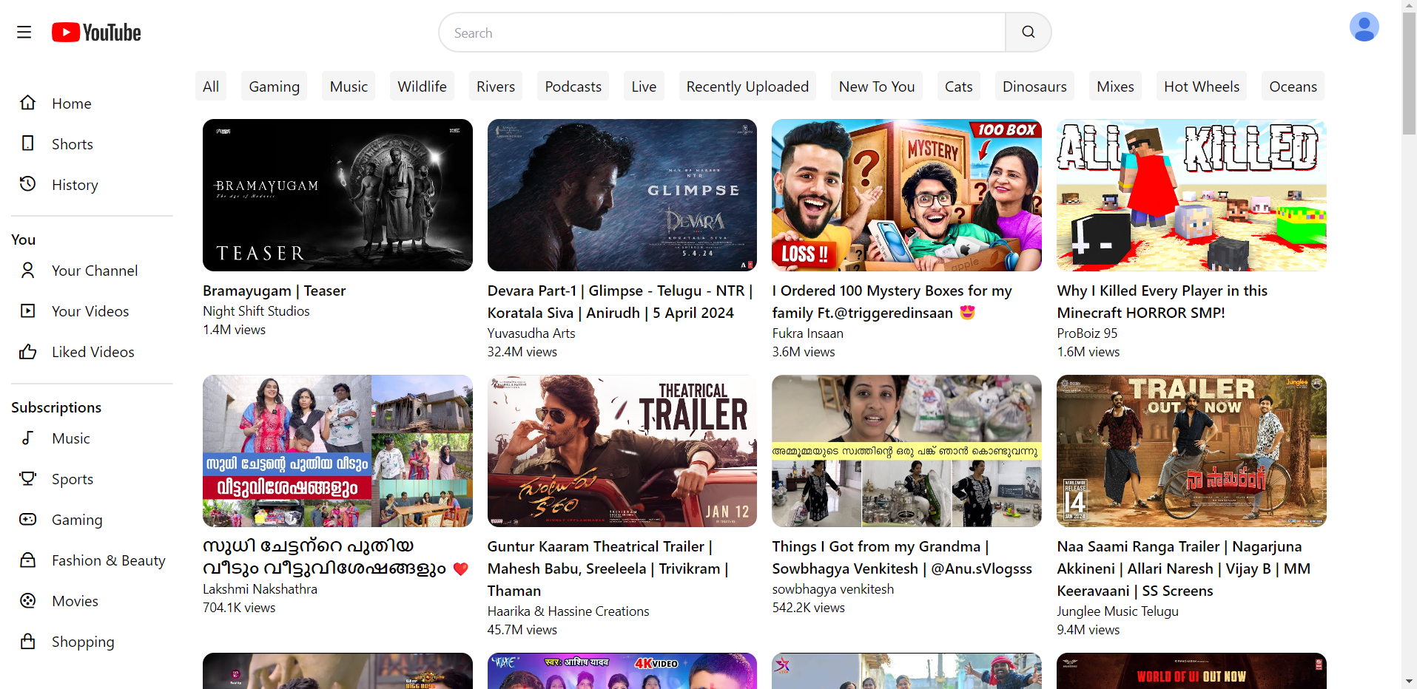Open the Yuvasudha Arts channel
The width and height of the screenshot is (1417, 689).
(x=531, y=333)
